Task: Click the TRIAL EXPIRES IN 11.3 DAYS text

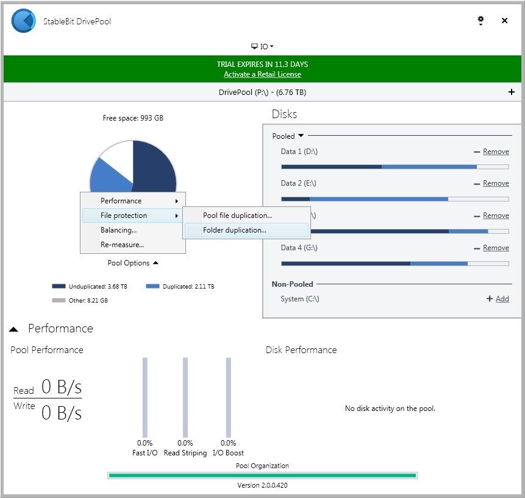Action: (262, 64)
